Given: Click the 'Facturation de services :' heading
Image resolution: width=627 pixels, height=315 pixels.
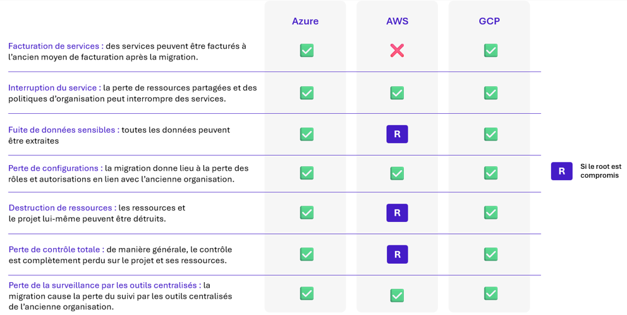Looking at the screenshot, I should 56,46.
